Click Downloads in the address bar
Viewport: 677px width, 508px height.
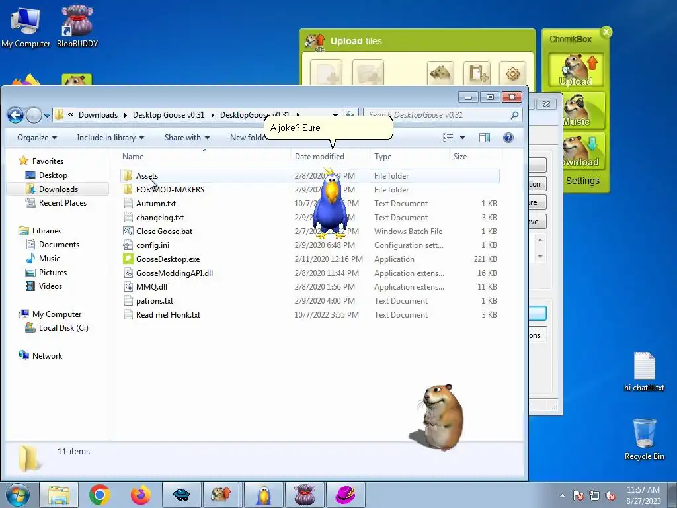(x=98, y=115)
